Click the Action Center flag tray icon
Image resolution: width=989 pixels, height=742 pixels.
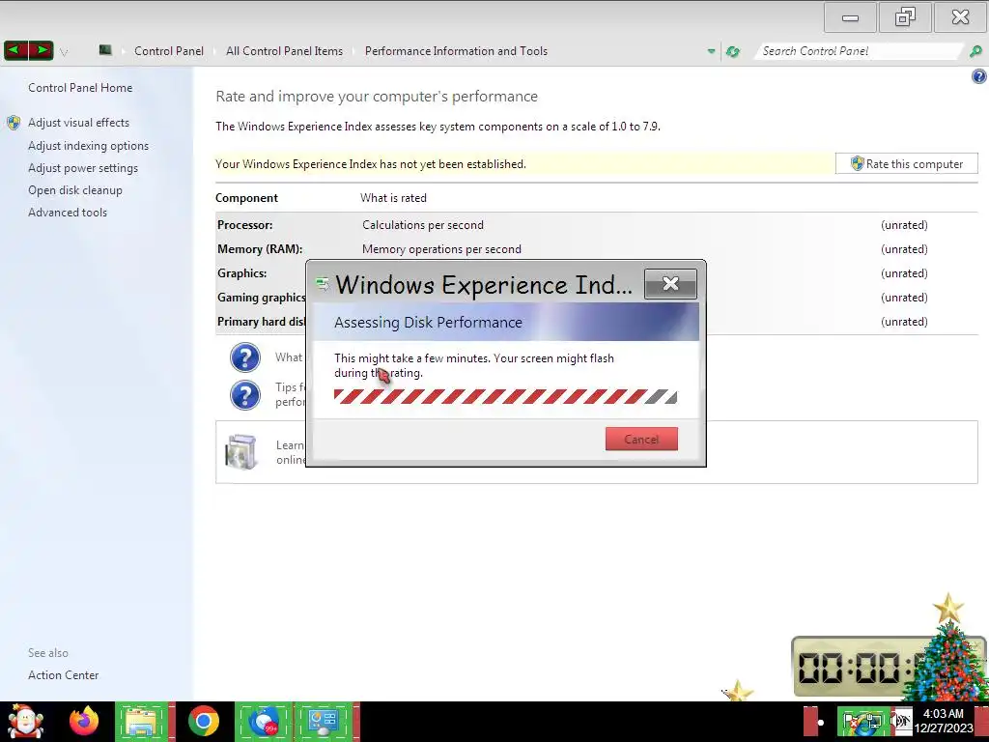pos(850,723)
